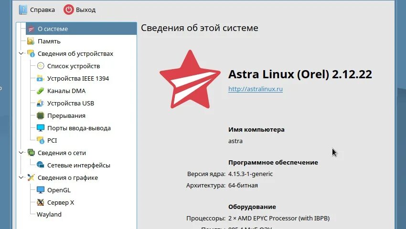Click kernel version 4.15.3-1-generic
Viewport: 406px width, 229px height.
250,174
